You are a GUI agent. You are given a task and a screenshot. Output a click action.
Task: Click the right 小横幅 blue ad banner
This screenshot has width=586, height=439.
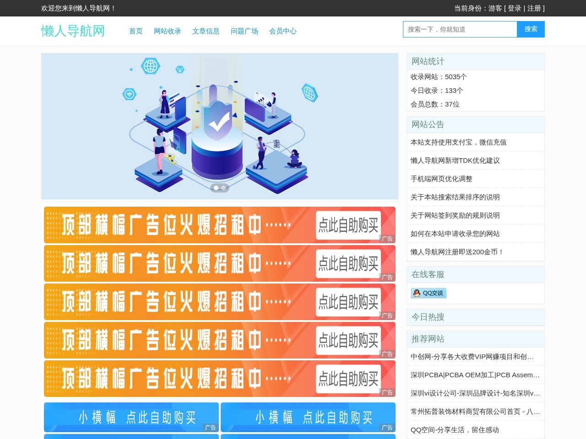pyautogui.click(x=308, y=417)
